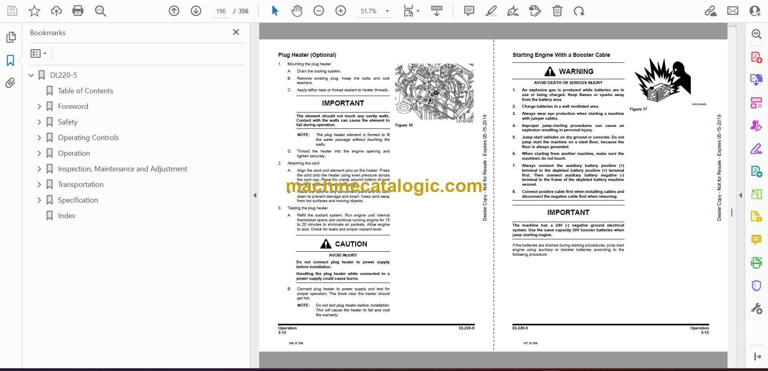Jump to the Index bookmark

[66, 216]
